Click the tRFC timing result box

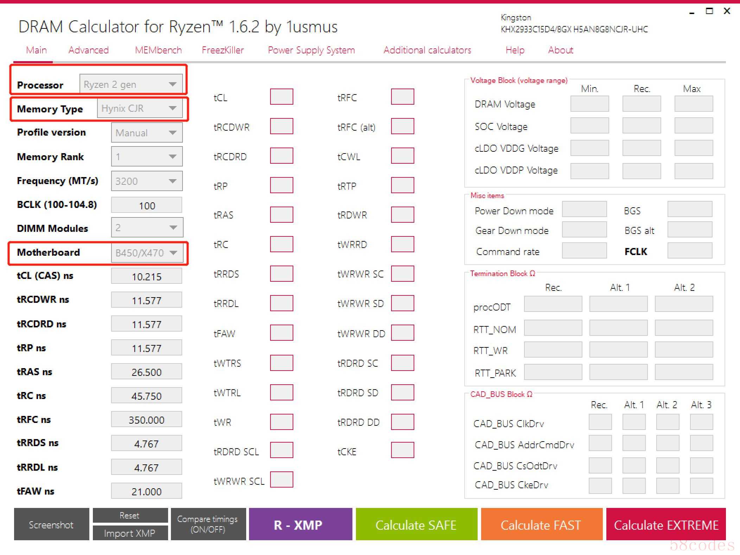(402, 97)
